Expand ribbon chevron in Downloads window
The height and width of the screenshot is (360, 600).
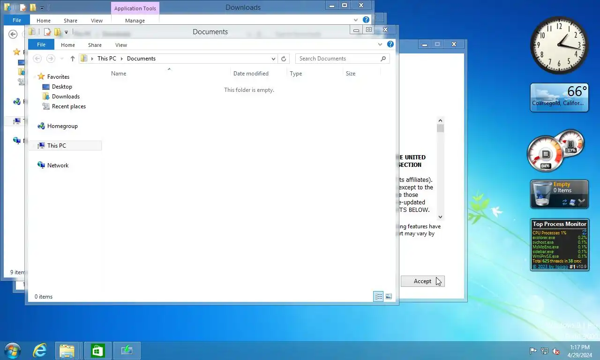[x=356, y=20]
